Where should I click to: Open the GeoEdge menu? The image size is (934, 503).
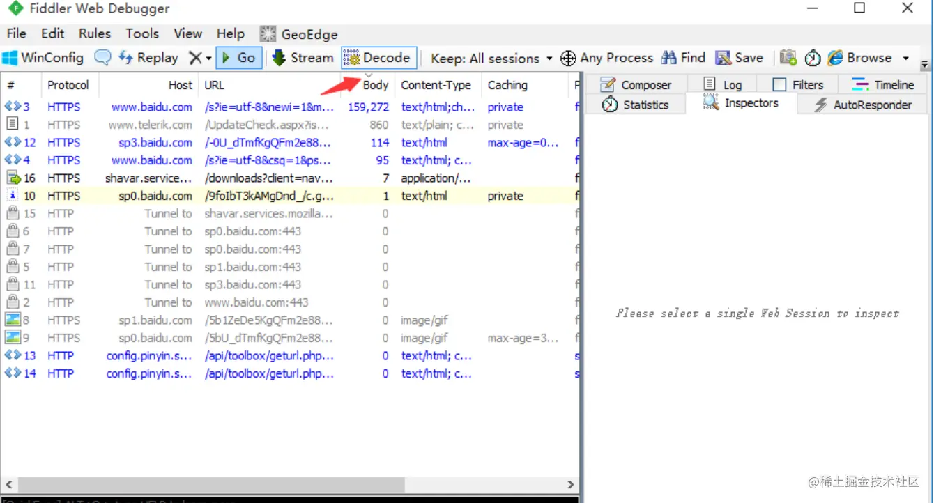[x=298, y=34]
